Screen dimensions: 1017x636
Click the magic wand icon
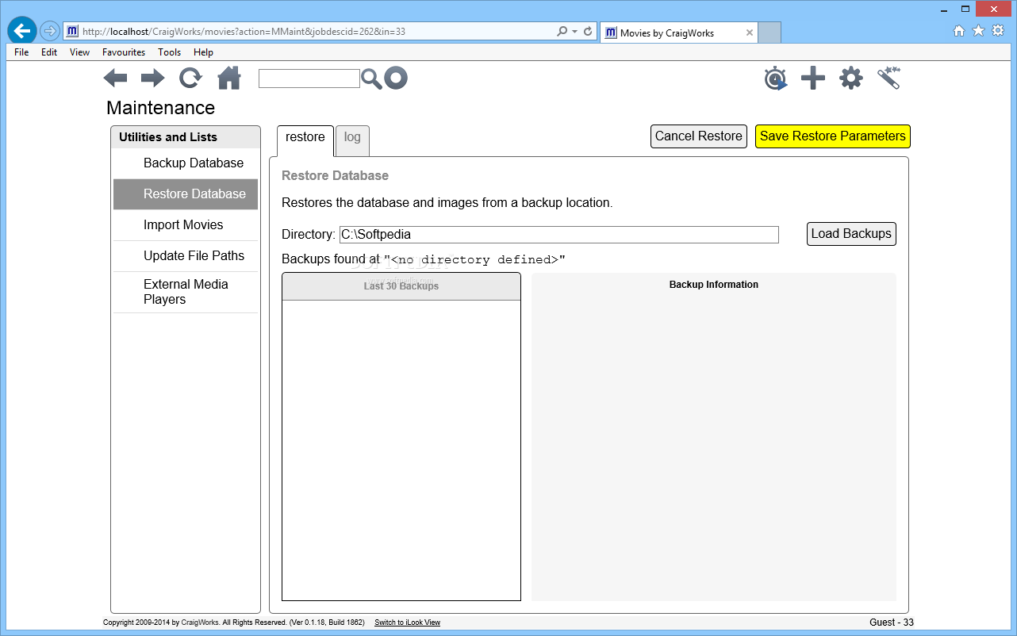point(889,78)
